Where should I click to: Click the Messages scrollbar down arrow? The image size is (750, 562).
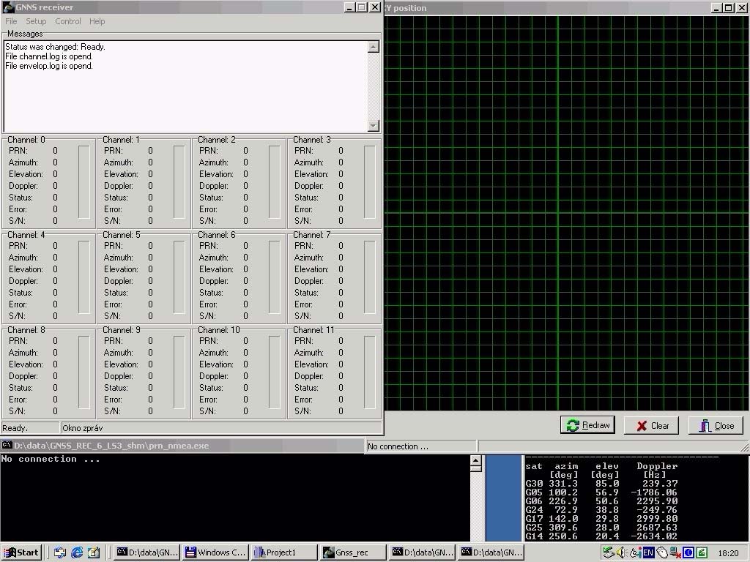(374, 125)
